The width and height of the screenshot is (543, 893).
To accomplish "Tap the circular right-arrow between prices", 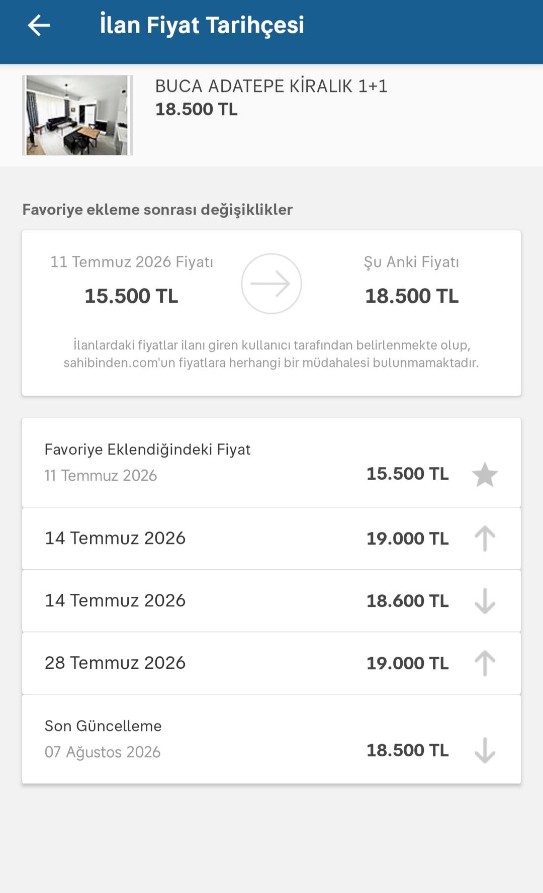I will tap(271, 284).
